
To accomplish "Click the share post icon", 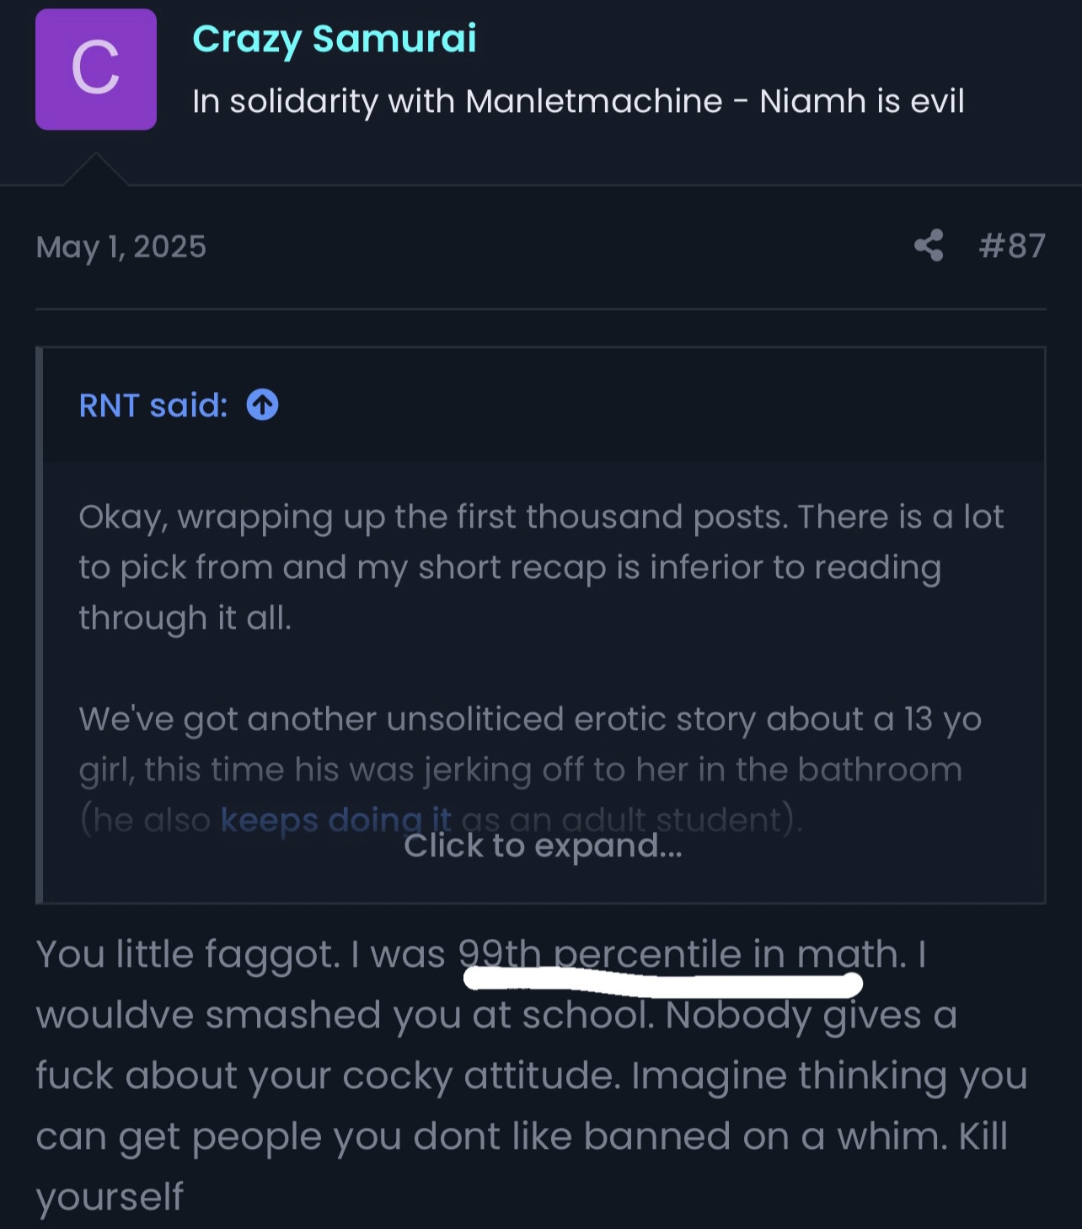I will [x=929, y=245].
